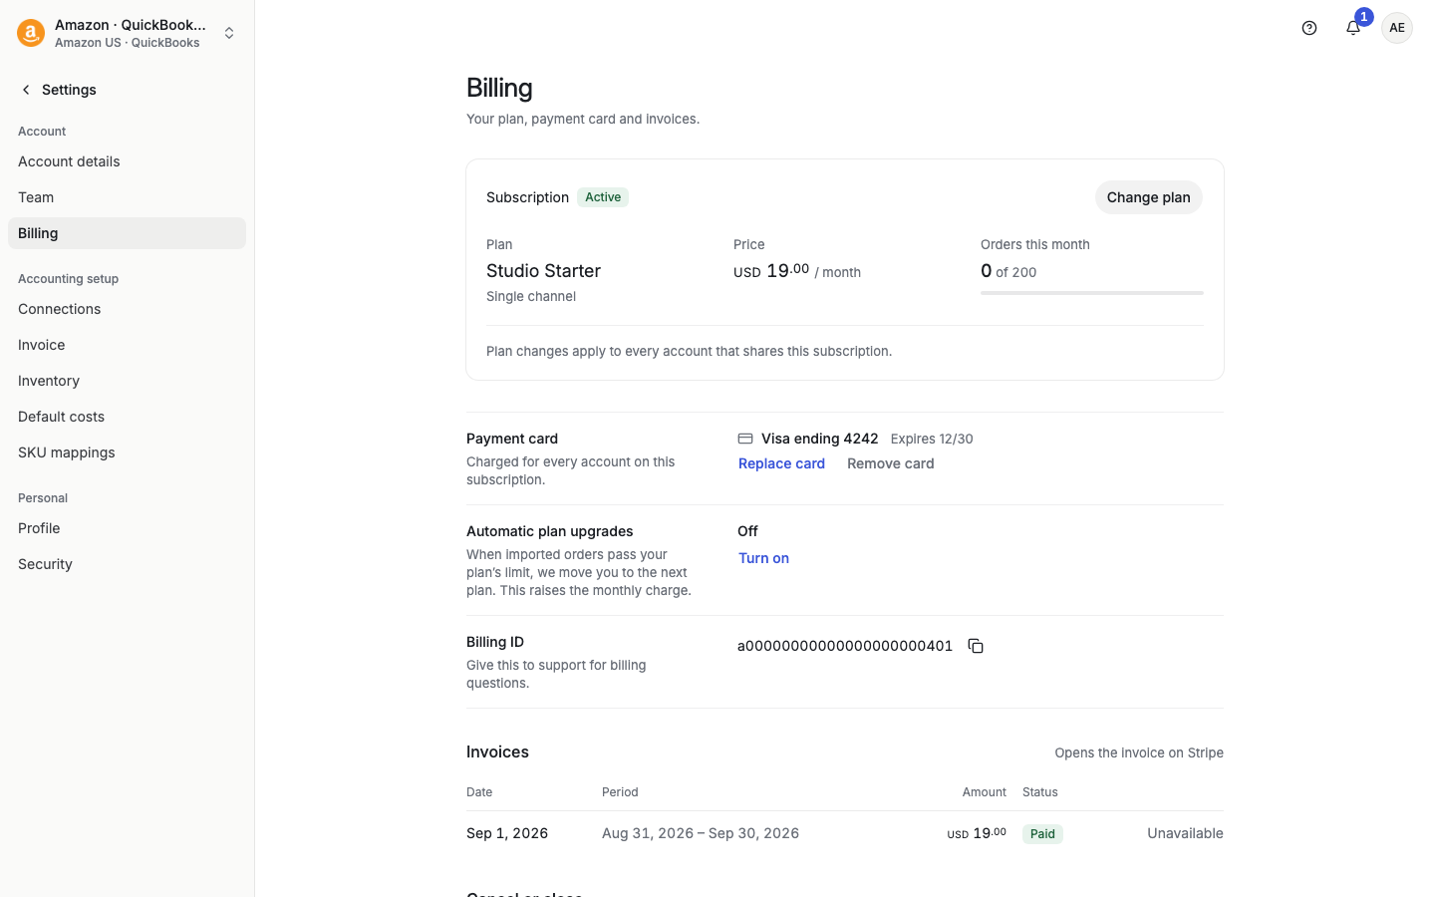Image resolution: width=1435 pixels, height=897 pixels.
Task: Open Inventory settings
Action: point(127,381)
